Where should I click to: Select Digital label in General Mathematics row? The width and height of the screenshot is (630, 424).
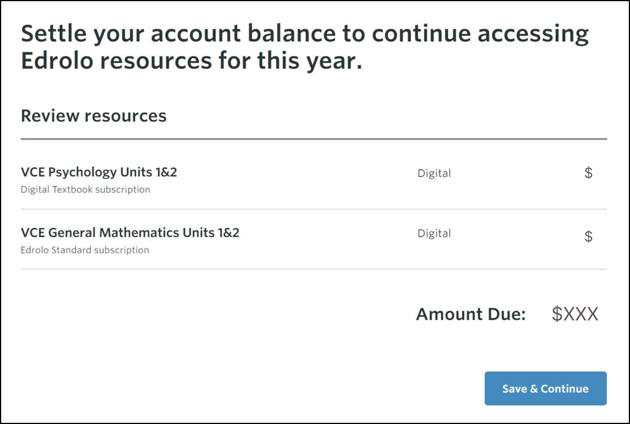(x=434, y=233)
